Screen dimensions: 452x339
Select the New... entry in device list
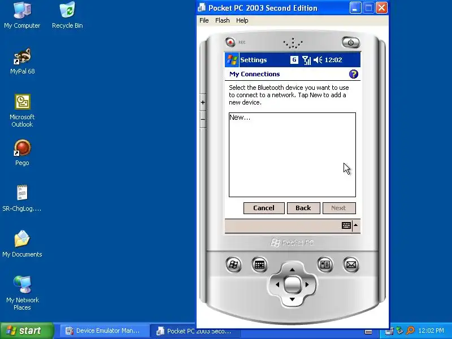tap(240, 118)
